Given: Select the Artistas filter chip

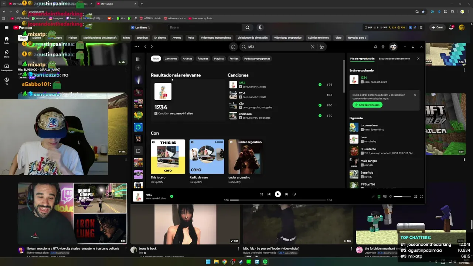Looking at the screenshot, I should [x=187, y=58].
